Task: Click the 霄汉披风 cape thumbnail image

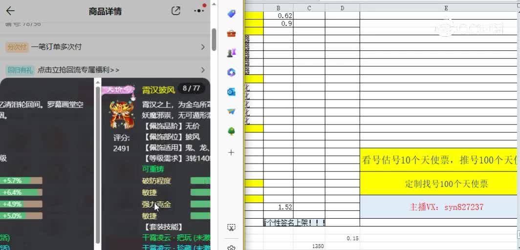Action: (121, 115)
